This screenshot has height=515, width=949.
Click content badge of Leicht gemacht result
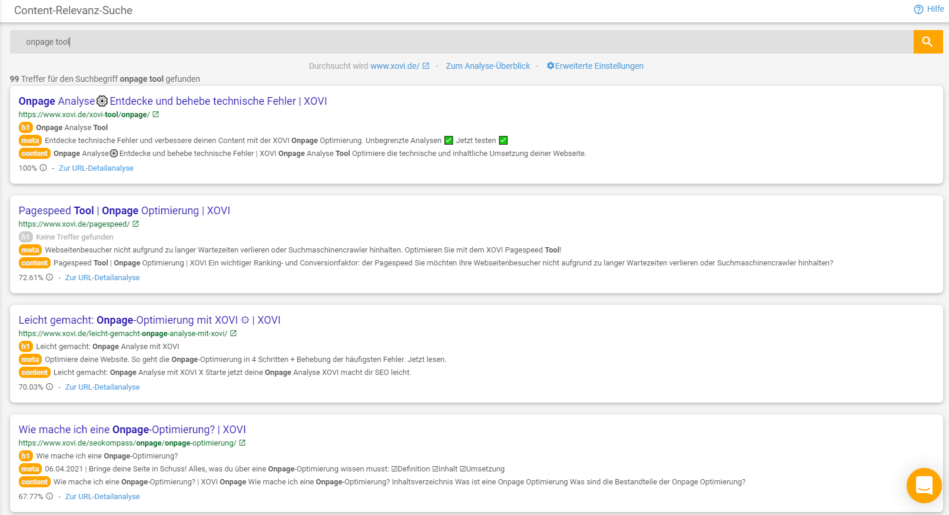tap(35, 373)
